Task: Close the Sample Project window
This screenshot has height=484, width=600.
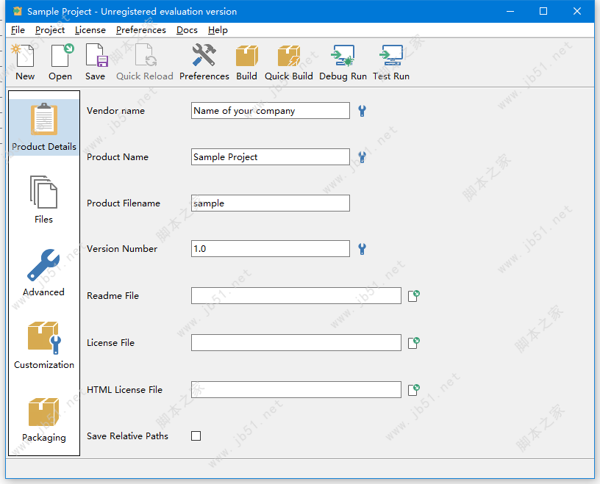Action: (x=577, y=11)
